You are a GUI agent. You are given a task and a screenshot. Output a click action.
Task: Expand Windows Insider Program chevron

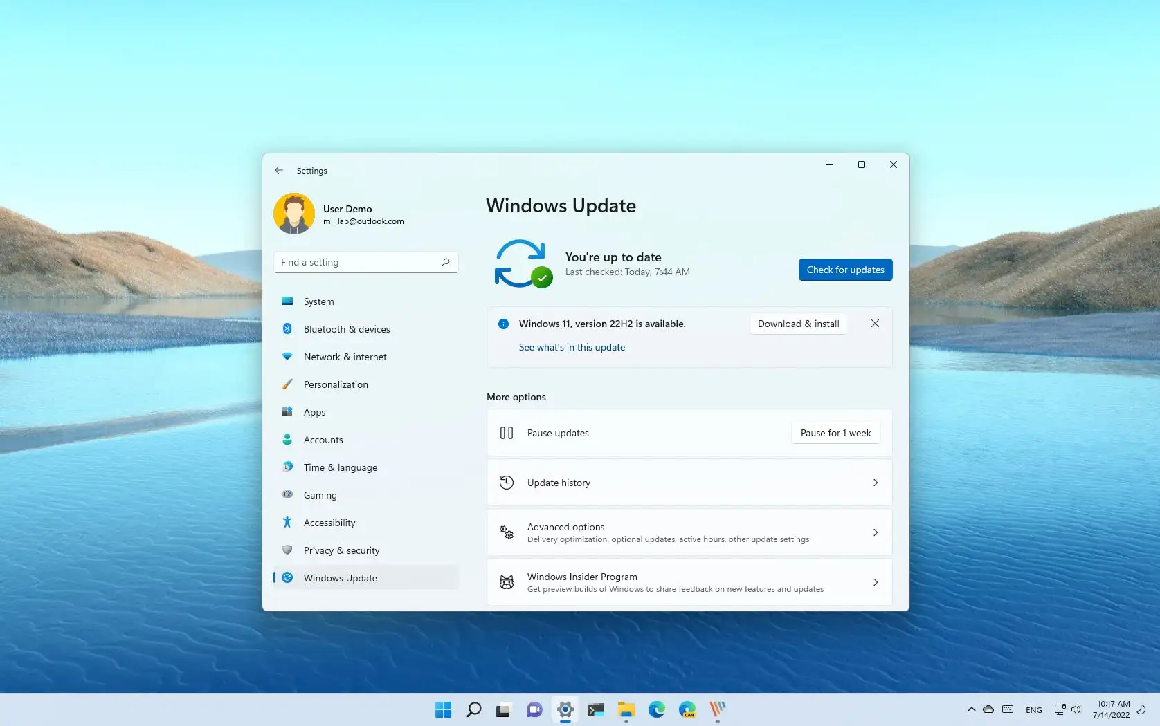click(876, 582)
